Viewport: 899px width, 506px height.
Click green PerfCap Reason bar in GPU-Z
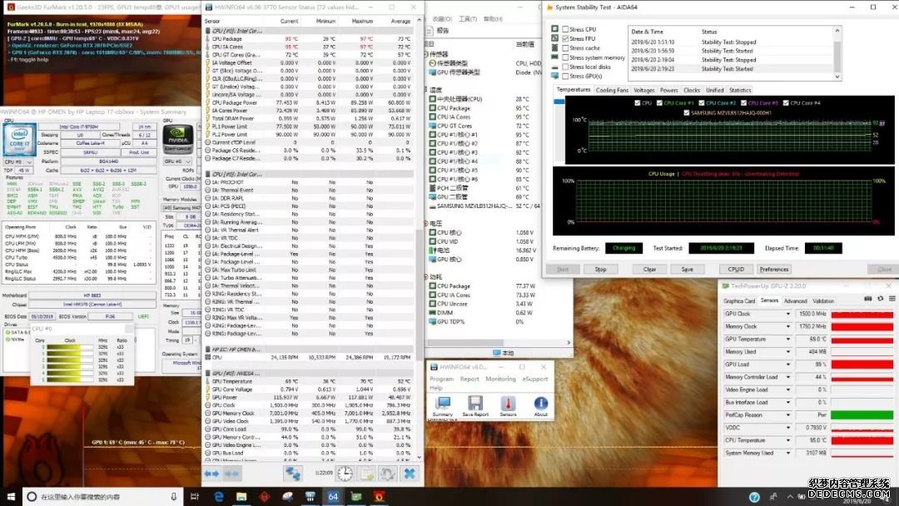862,415
